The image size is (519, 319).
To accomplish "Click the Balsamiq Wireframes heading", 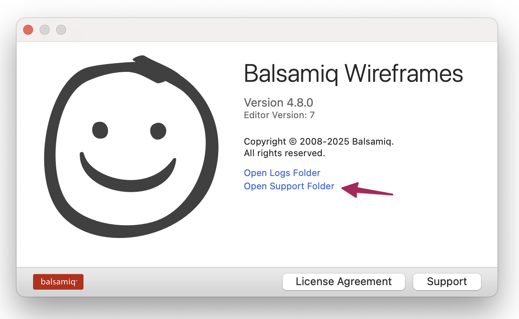I will (353, 74).
